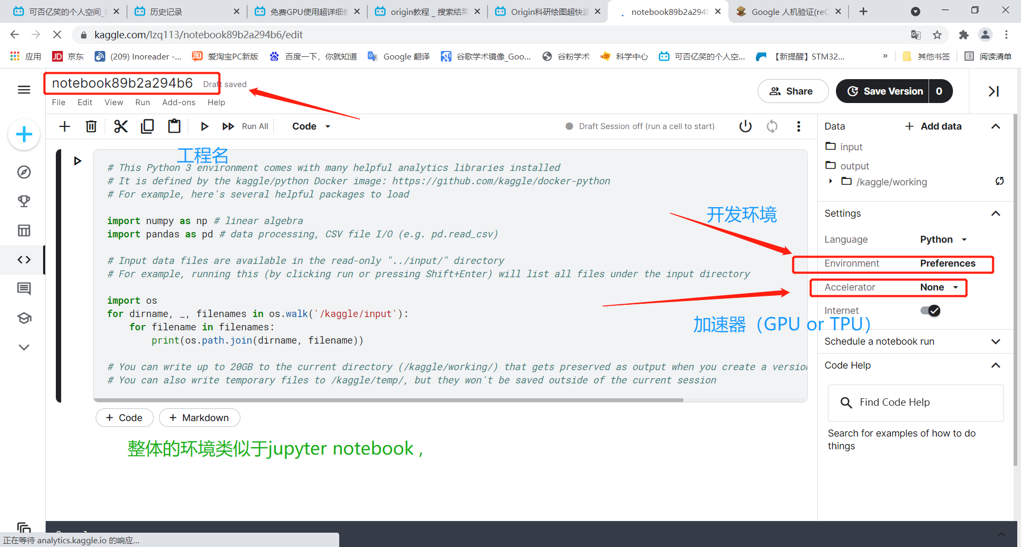Open Home compass icon in sidebar
The width and height of the screenshot is (1021, 547).
24,172
